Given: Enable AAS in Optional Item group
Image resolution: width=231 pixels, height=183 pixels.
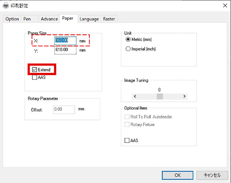Looking at the screenshot, I should 127,141.
